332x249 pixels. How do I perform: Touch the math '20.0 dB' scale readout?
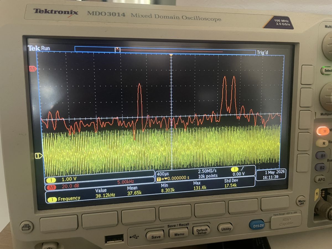[x=71, y=186]
